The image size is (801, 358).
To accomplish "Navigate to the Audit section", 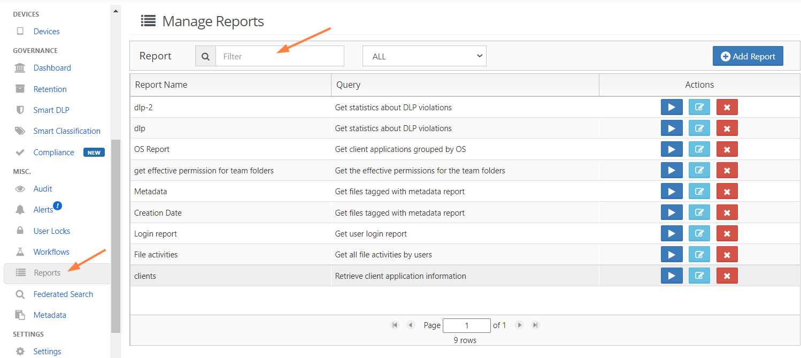I will [x=43, y=189].
